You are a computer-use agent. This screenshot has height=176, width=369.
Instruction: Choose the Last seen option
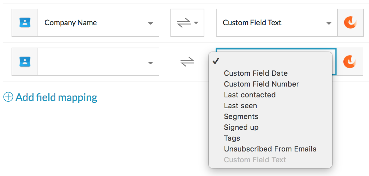click(x=240, y=106)
